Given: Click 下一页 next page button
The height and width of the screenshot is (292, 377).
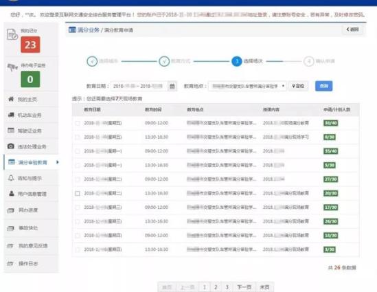Looking at the screenshot, I should pos(244,287).
